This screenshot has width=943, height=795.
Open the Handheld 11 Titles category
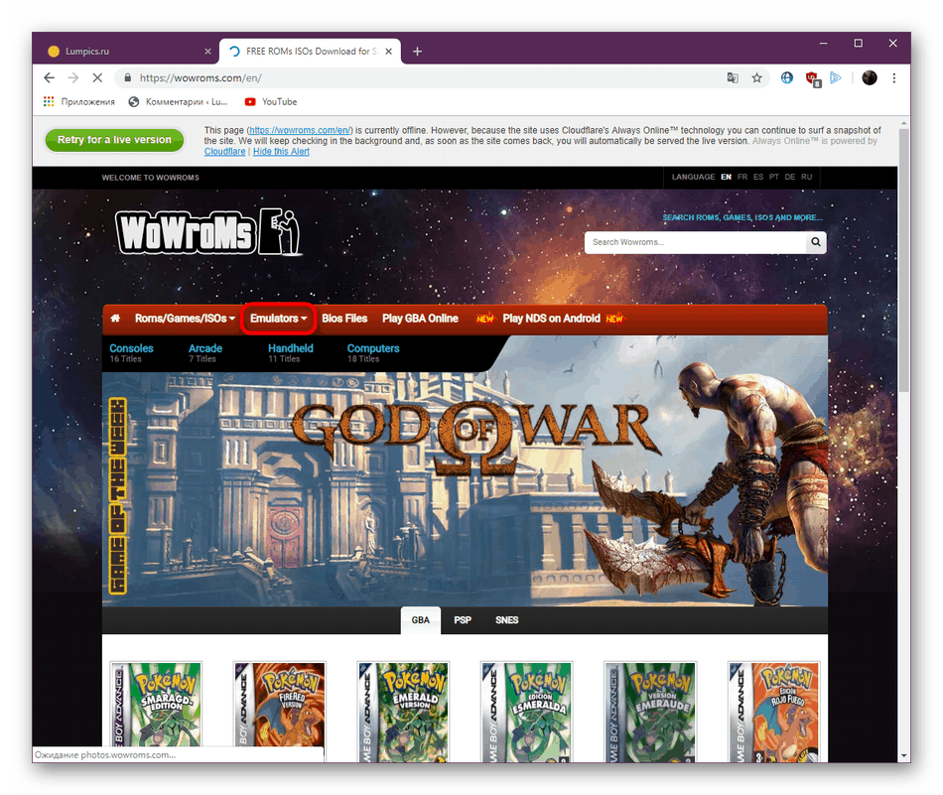pos(291,353)
